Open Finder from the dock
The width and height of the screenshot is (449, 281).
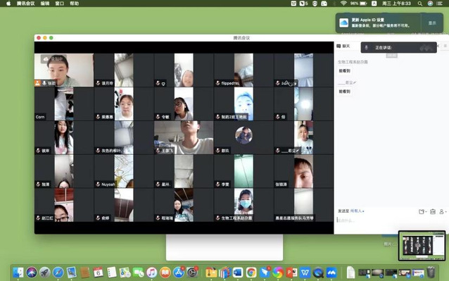tap(18, 273)
